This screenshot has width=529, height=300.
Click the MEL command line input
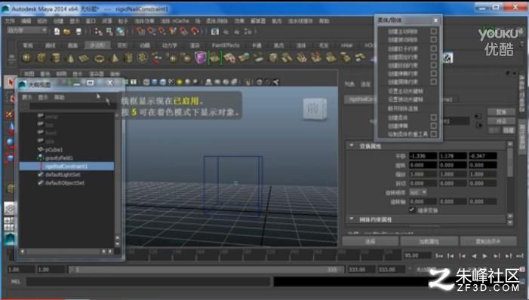tap(148, 281)
